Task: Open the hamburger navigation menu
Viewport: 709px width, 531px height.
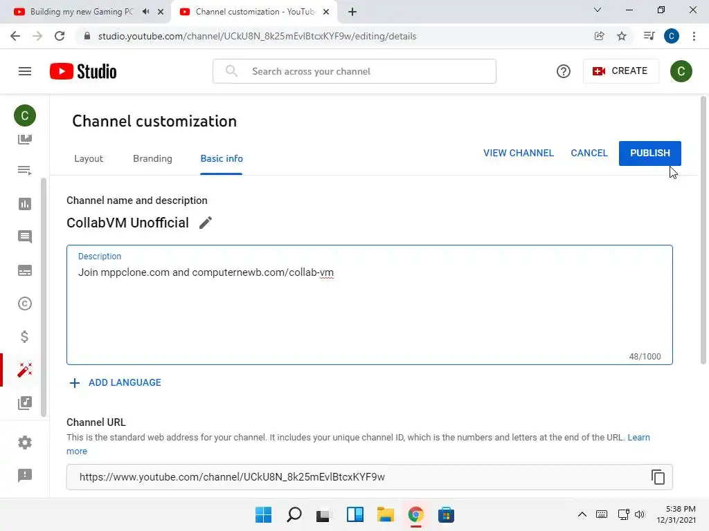Action: (25, 71)
